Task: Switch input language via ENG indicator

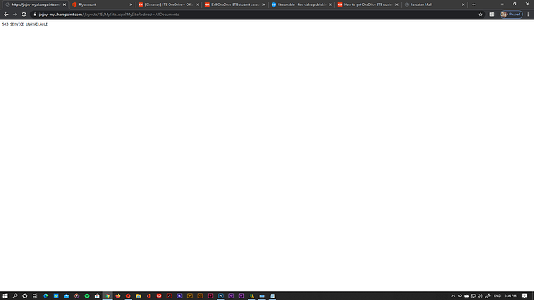Action: click(497, 296)
